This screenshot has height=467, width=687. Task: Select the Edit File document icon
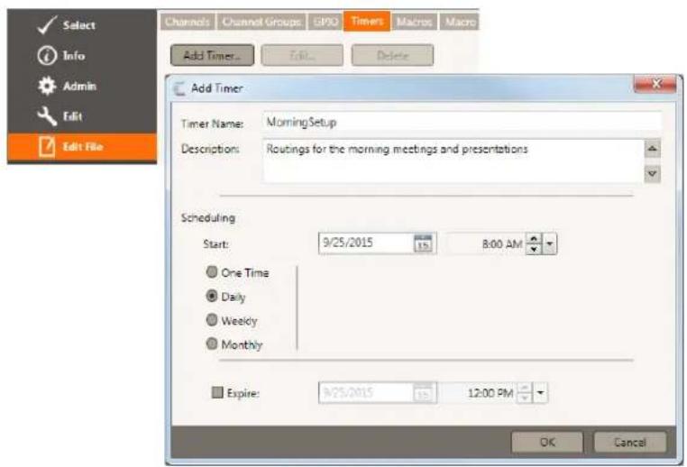[x=47, y=147]
